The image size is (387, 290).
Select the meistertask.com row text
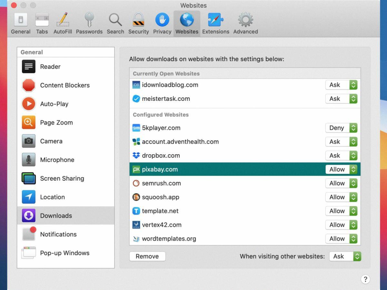pyautogui.click(x=166, y=99)
